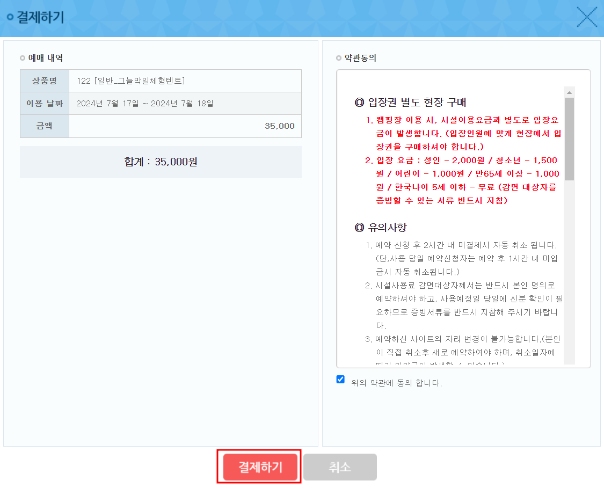Click the notice item 2 about 시설사용료 감면대상자
This screenshot has height=488, width=604.
tap(464, 305)
